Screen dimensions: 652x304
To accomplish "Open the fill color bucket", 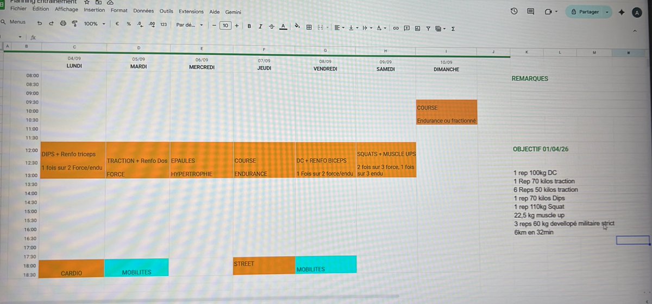I will 297,26.
